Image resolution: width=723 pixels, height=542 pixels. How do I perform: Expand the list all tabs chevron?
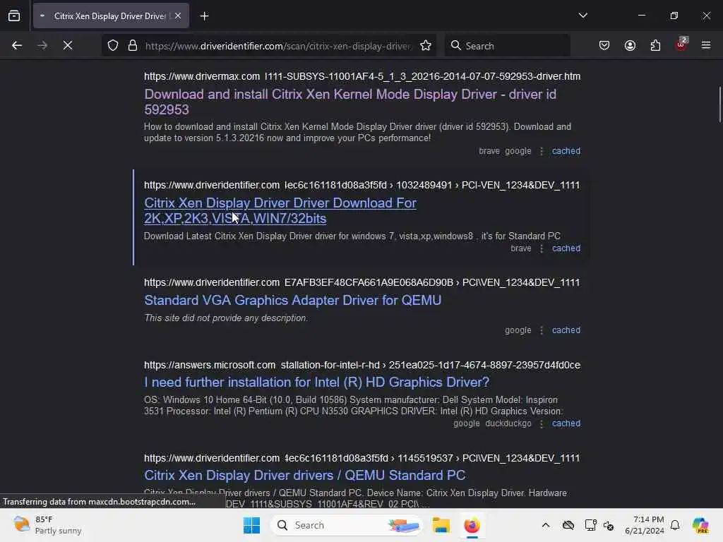582,16
